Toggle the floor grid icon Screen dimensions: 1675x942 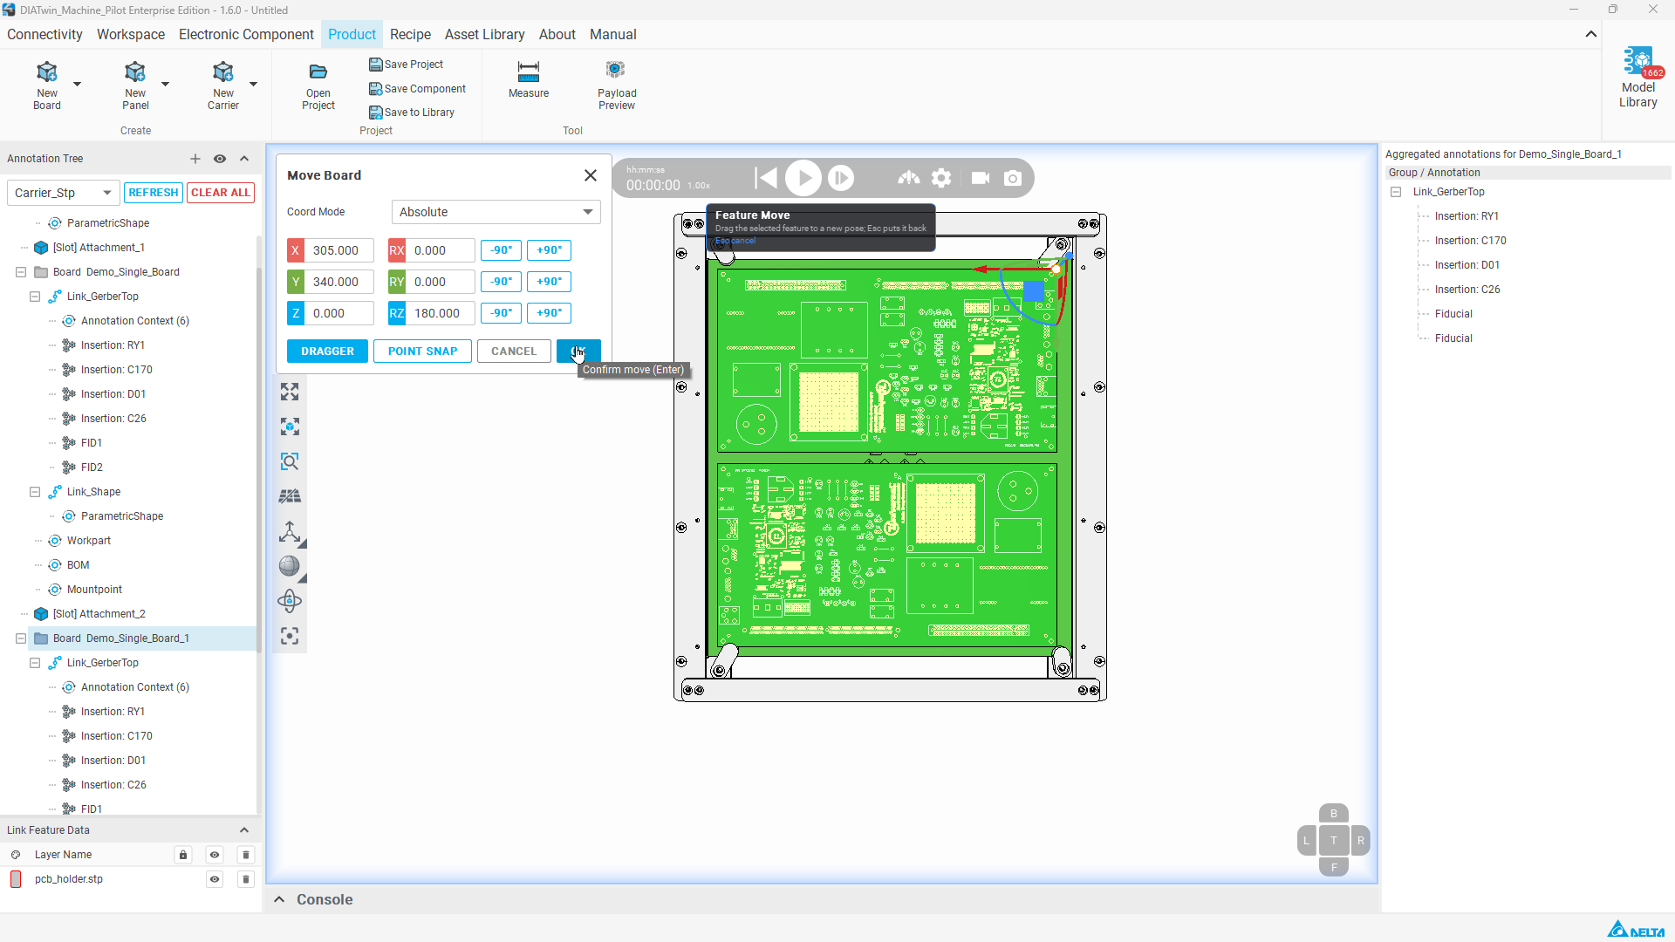pos(290,496)
